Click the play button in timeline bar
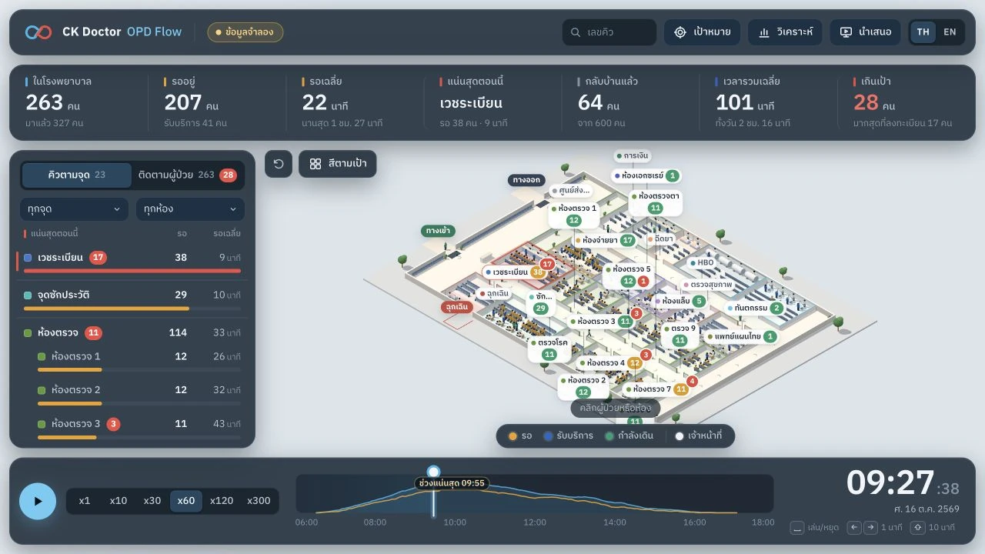985x554 pixels. (x=38, y=501)
